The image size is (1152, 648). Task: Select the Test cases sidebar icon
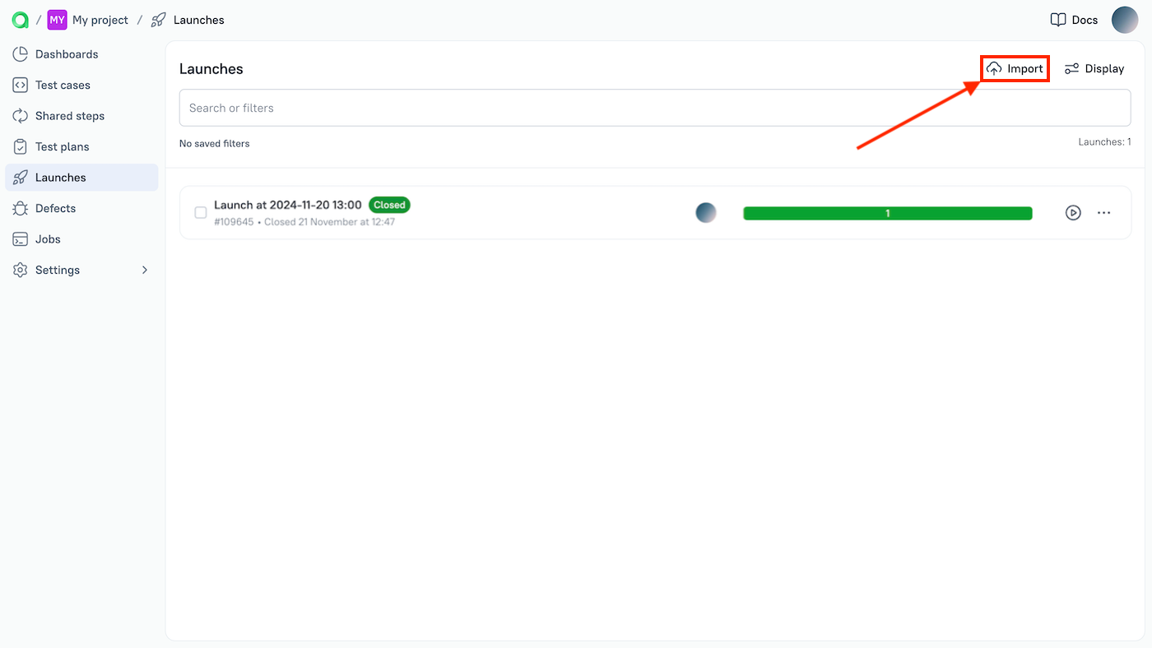tap(19, 85)
